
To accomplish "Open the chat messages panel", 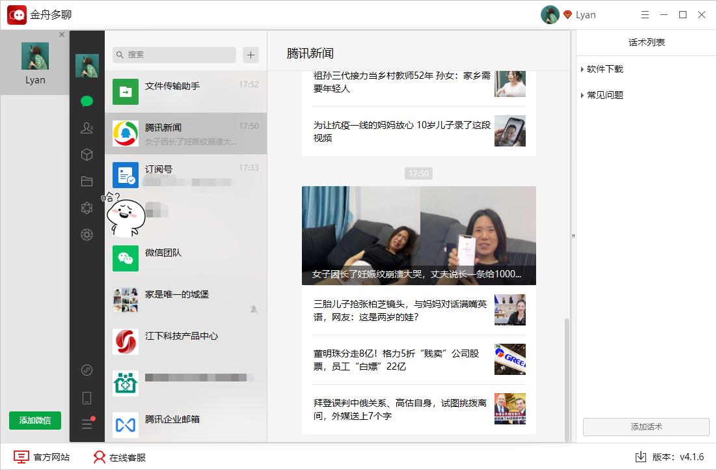I will point(87,102).
